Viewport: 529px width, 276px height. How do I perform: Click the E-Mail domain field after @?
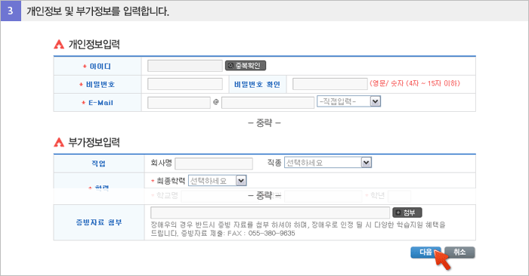click(268, 103)
